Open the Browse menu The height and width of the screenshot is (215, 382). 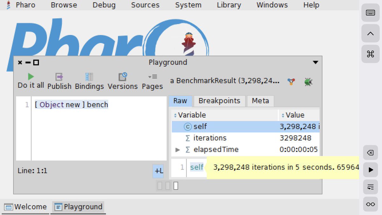pos(64,5)
